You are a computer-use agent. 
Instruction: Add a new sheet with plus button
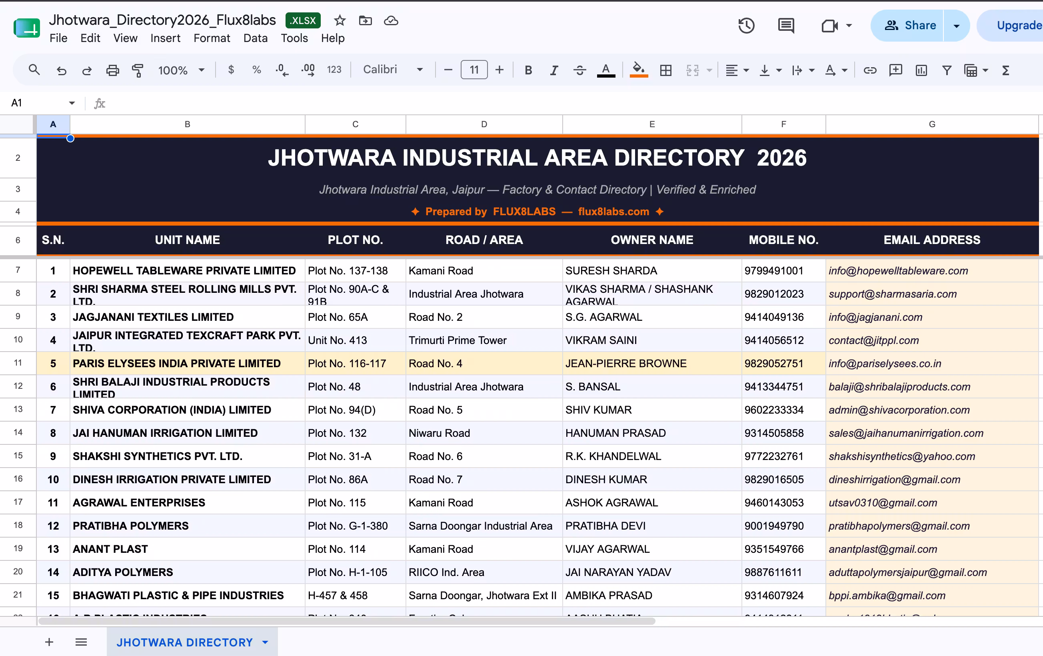pyautogui.click(x=49, y=642)
